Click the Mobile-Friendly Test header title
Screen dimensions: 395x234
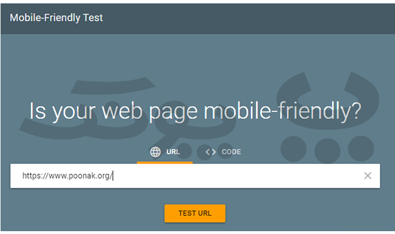pyautogui.click(x=56, y=18)
